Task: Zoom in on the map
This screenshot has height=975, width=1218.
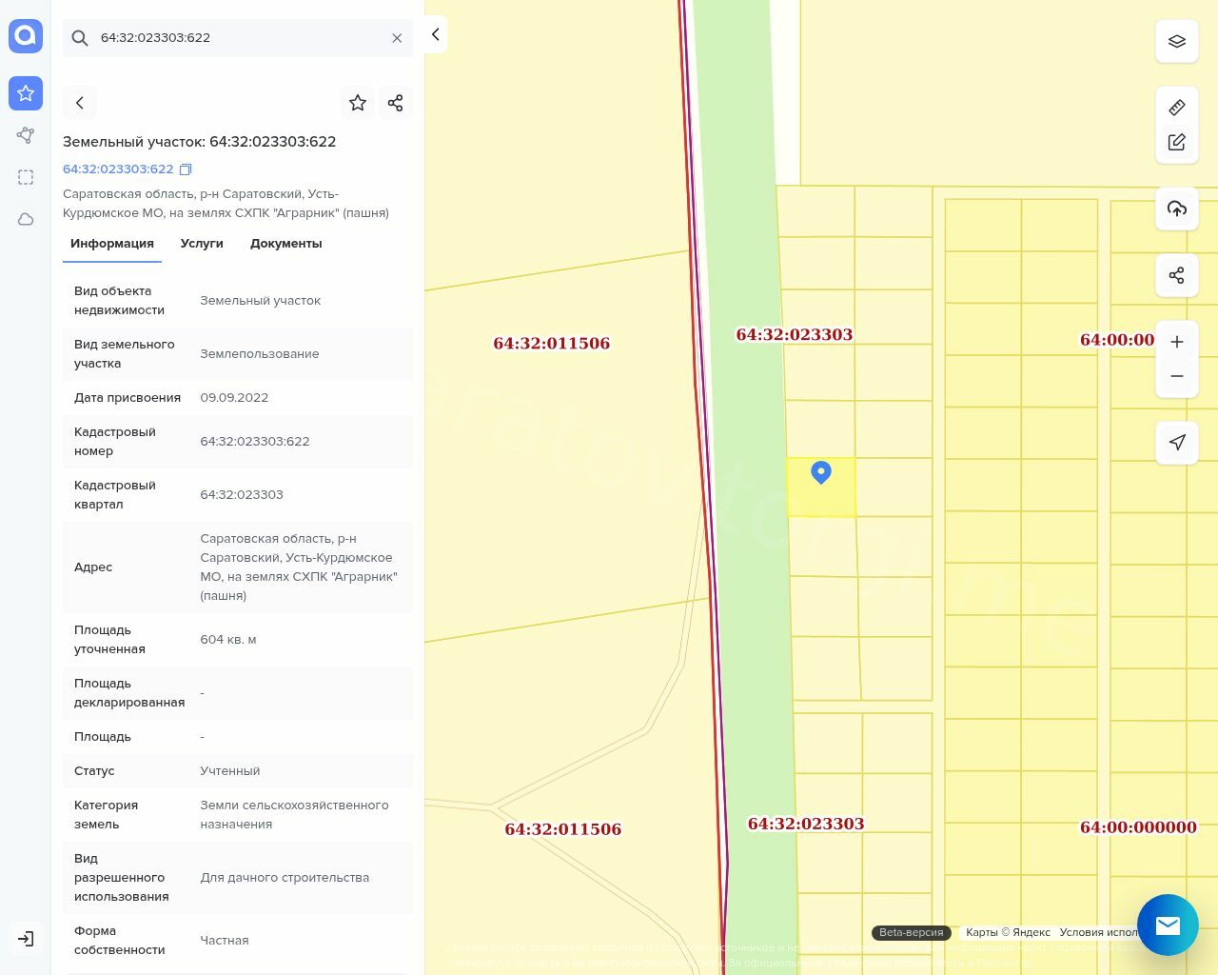Action: [x=1176, y=342]
